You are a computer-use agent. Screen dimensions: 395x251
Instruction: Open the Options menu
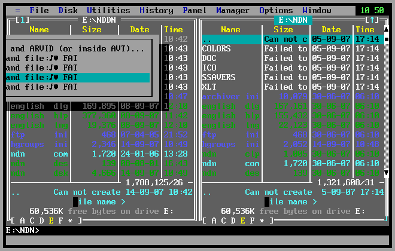click(276, 10)
